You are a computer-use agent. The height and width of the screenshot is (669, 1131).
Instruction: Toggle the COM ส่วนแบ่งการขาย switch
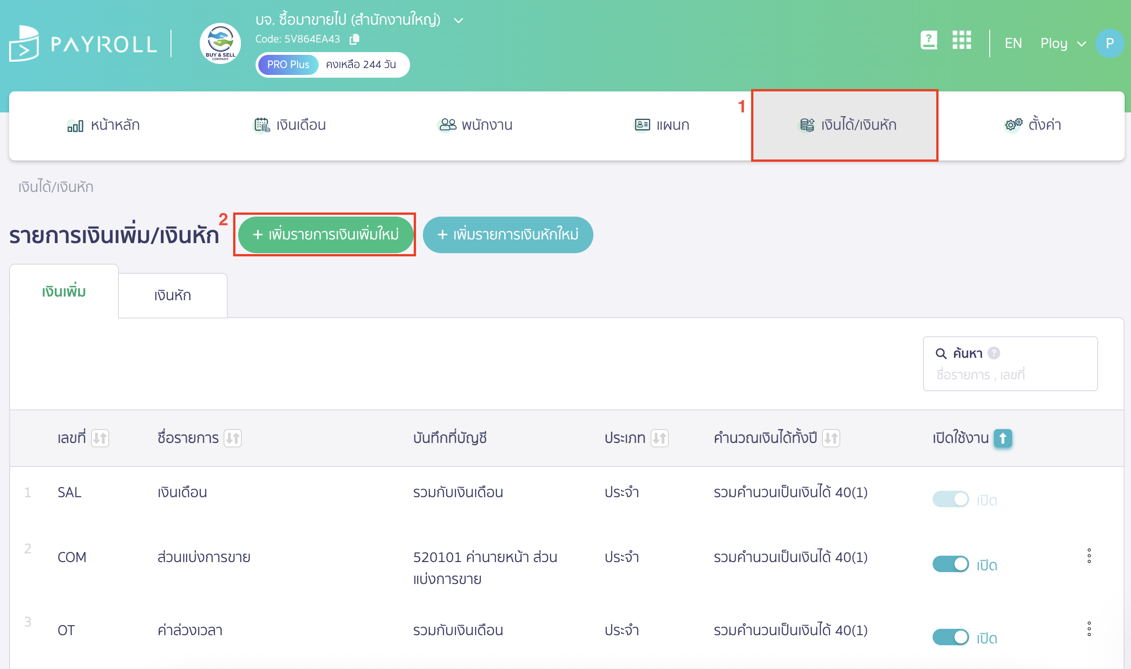pos(950,564)
